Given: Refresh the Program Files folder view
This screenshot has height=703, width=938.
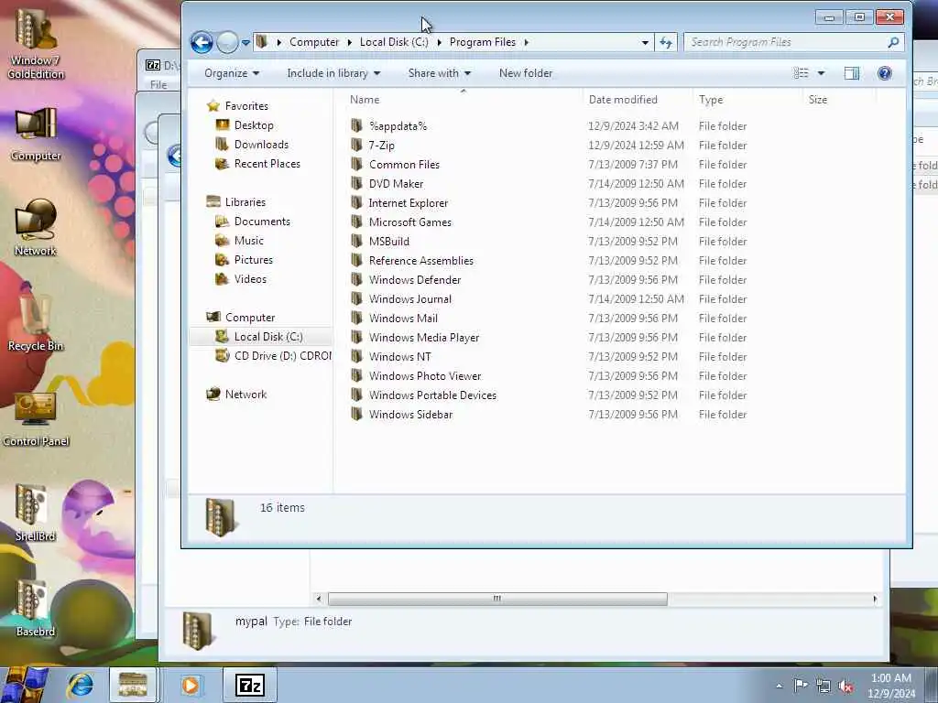Looking at the screenshot, I should point(666,42).
